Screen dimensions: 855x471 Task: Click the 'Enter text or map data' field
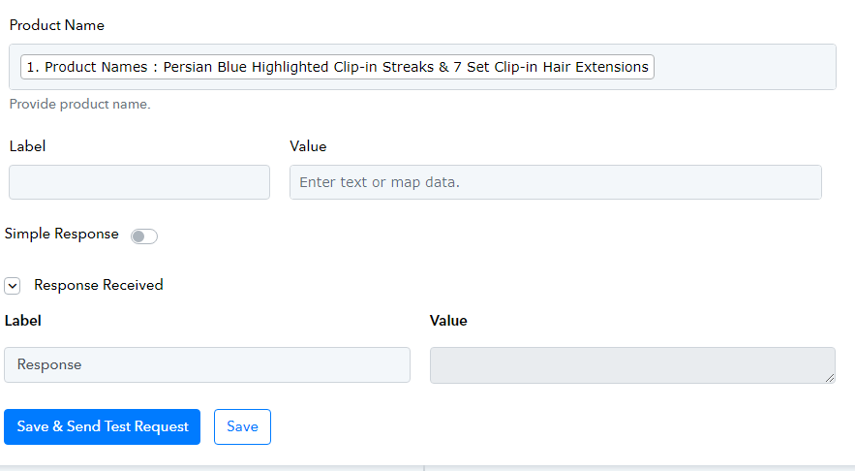click(556, 182)
